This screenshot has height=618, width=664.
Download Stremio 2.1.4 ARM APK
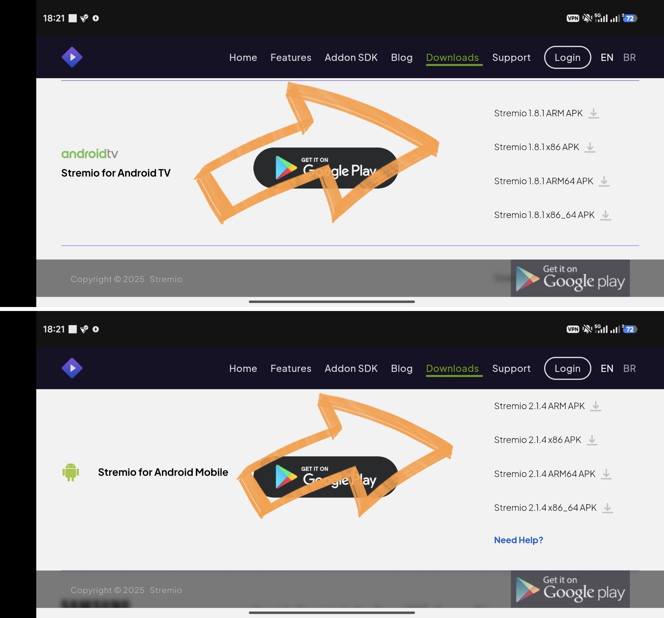pyautogui.click(x=547, y=406)
